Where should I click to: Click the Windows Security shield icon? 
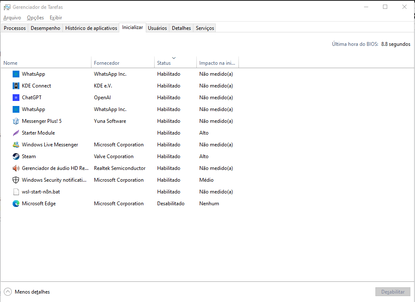(x=16, y=180)
